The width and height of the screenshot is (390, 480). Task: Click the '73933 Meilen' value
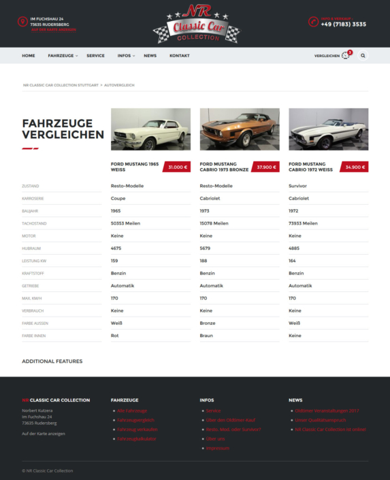[x=303, y=223]
